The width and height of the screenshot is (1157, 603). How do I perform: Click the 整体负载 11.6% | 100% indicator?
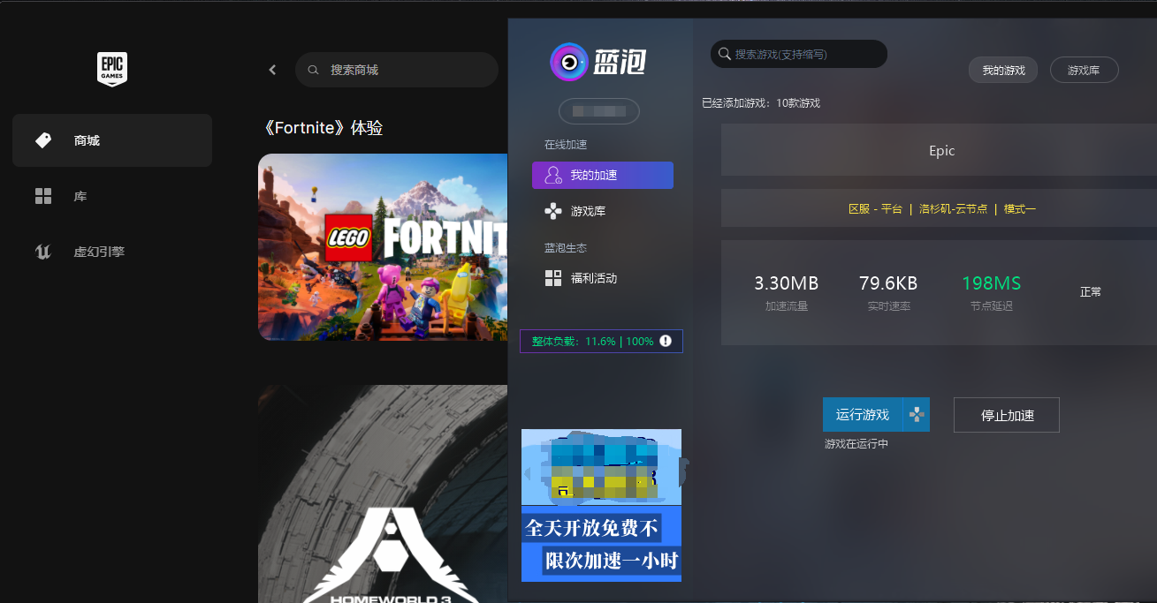pos(601,341)
